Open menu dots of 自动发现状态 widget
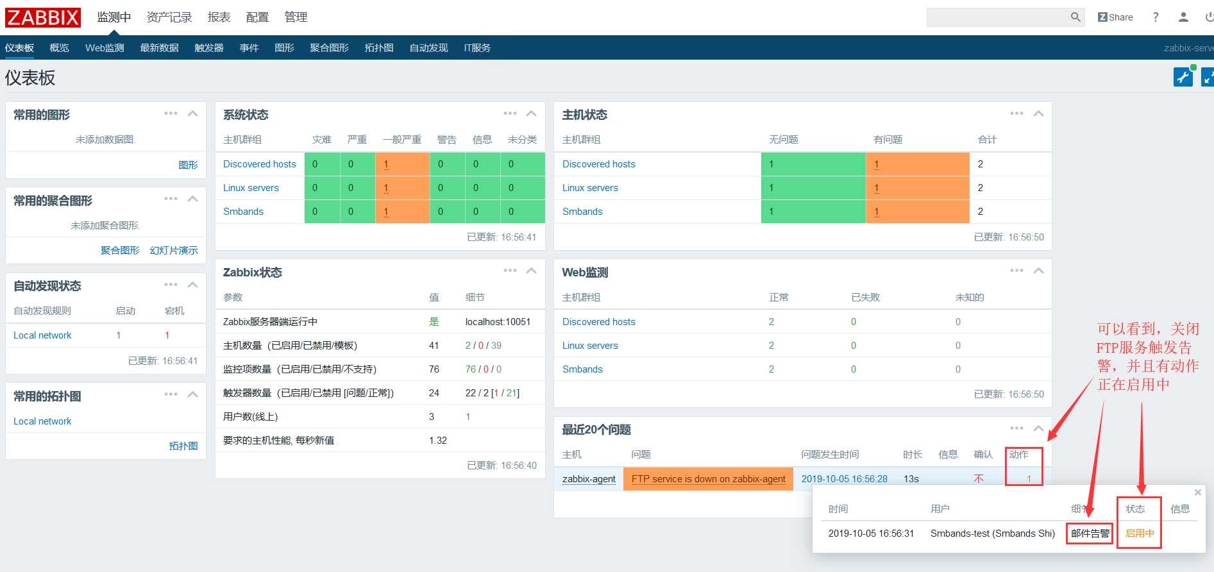This screenshot has height=572, width=1214. pos(171,285)
